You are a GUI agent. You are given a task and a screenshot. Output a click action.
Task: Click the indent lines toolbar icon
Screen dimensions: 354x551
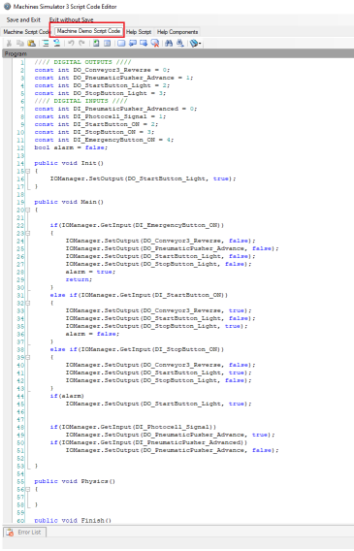coord(46,44)
